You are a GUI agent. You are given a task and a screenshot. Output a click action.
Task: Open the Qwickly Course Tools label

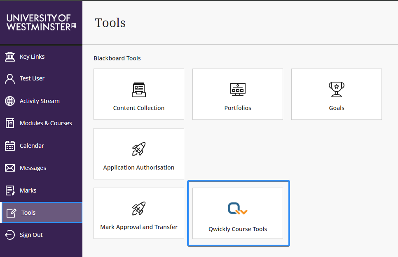click(x=238, y=229)
